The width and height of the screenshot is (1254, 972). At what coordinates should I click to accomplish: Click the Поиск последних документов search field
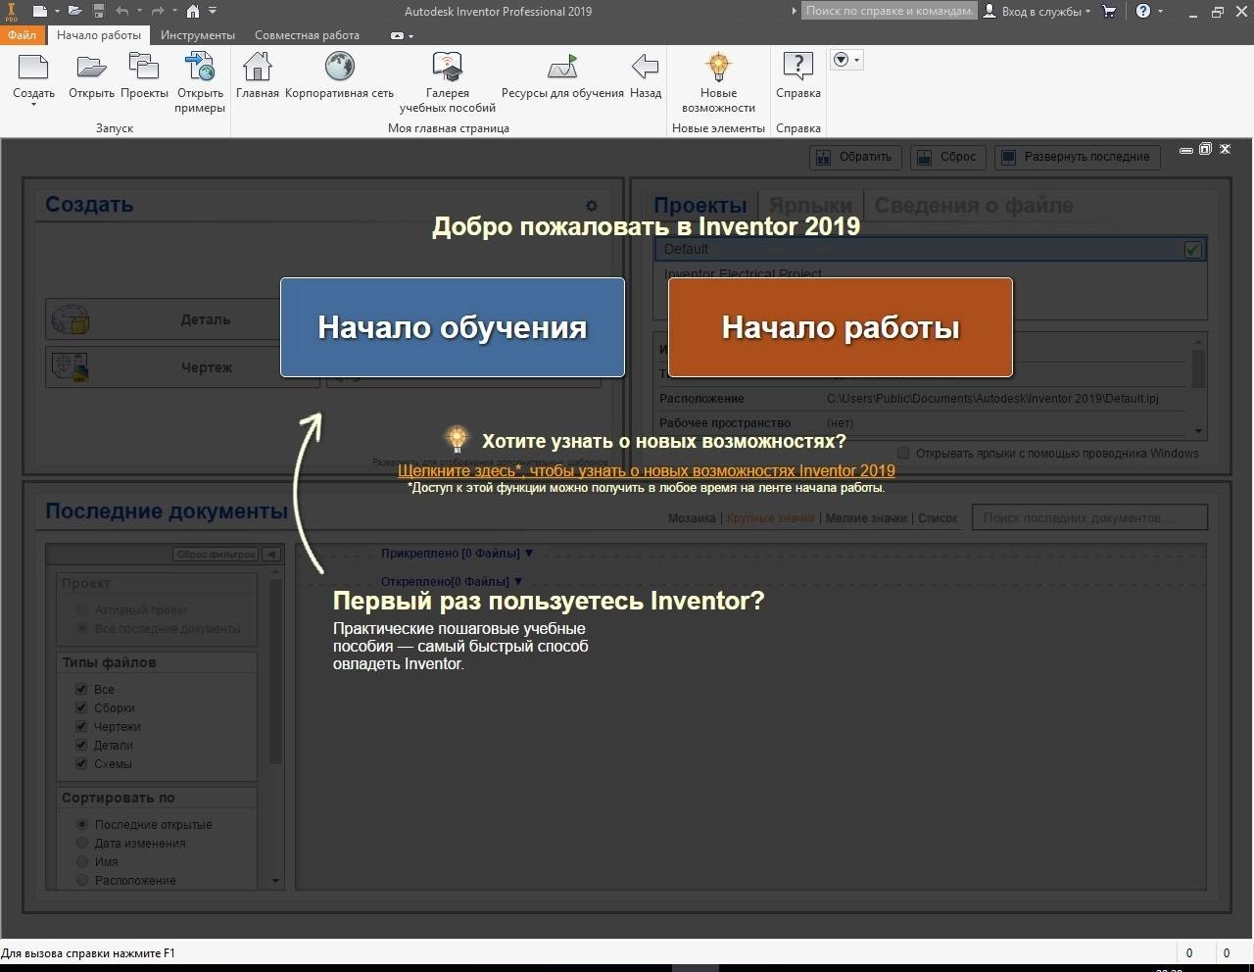[1089, 517]
